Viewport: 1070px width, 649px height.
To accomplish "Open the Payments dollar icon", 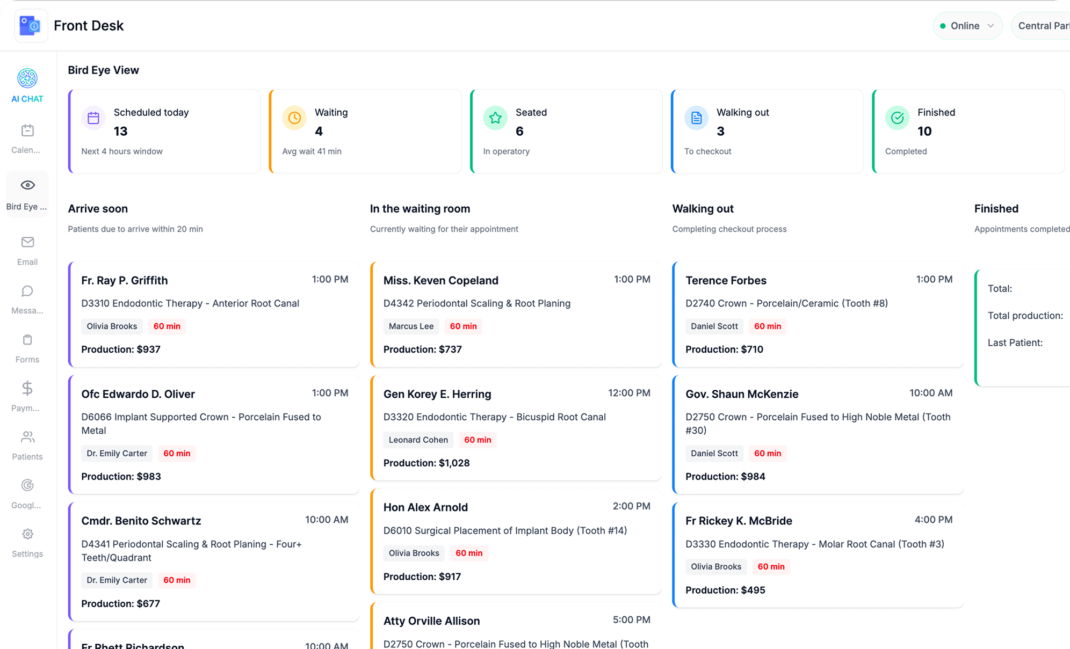I will pyautogui.click(x=27, y=388).
